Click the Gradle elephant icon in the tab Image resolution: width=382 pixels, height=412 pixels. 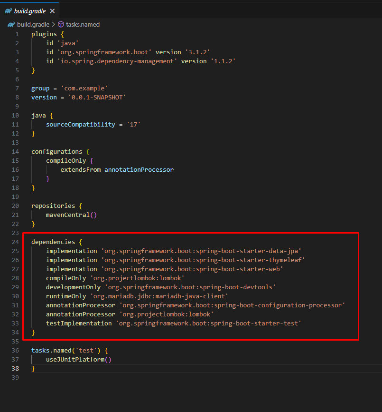pos(9,11)
